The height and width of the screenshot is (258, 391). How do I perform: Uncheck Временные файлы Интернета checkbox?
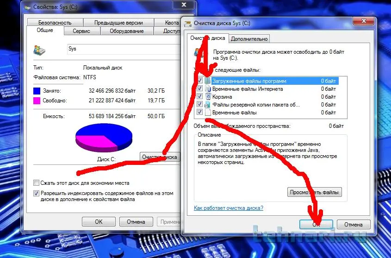click(x=200, y=88)
